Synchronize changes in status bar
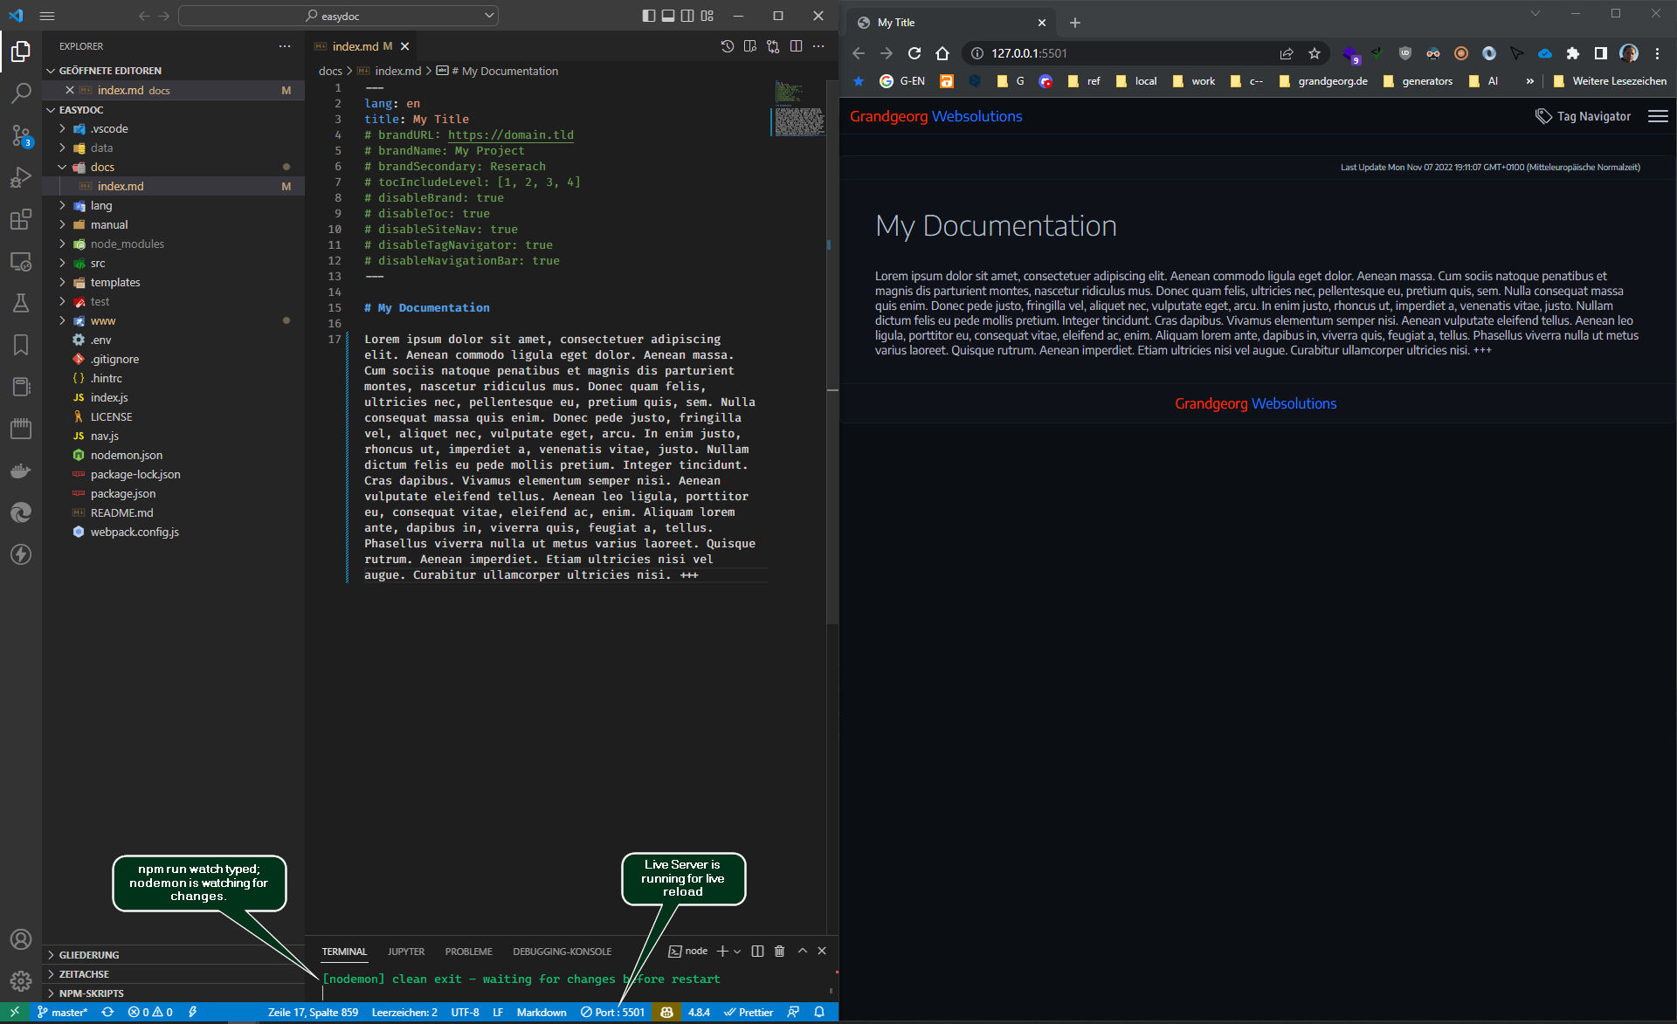 click(107, 1012)
